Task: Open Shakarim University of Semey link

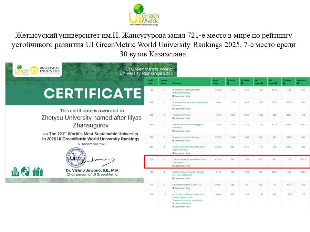Action: click(x=186, y=137)
